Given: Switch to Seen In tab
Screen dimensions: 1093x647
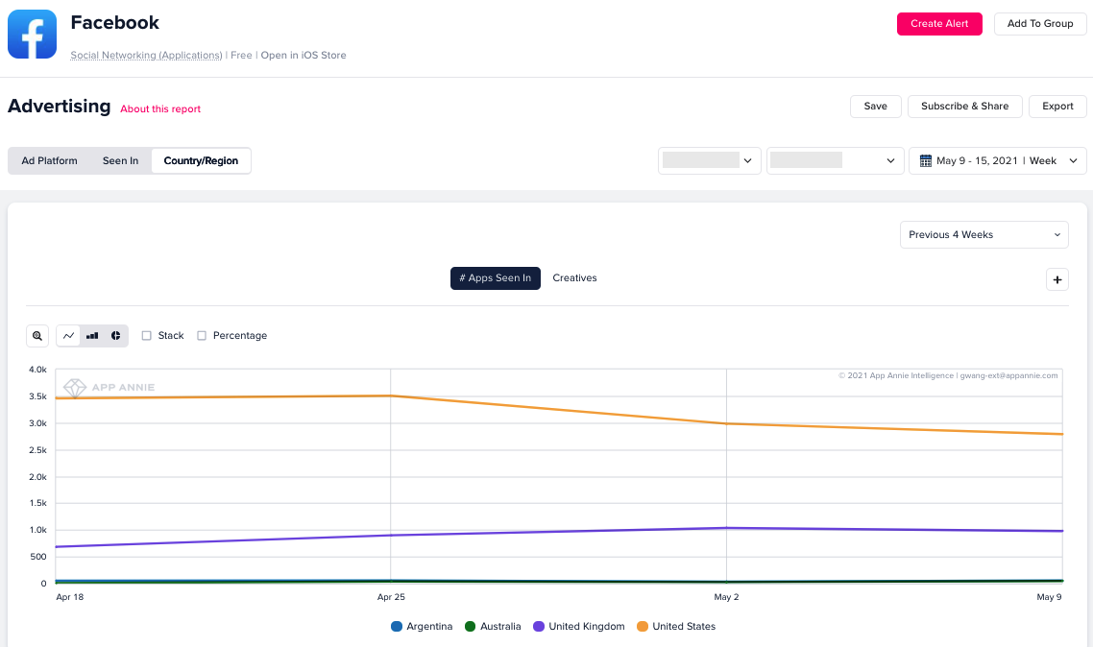Looking at the screenshot, I should [x=121, y=161].
